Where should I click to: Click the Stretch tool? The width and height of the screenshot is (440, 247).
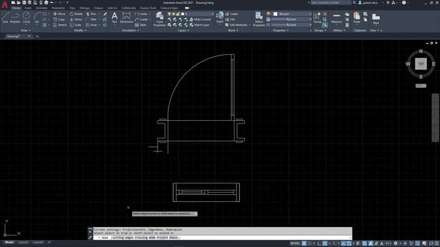point(60,25)
